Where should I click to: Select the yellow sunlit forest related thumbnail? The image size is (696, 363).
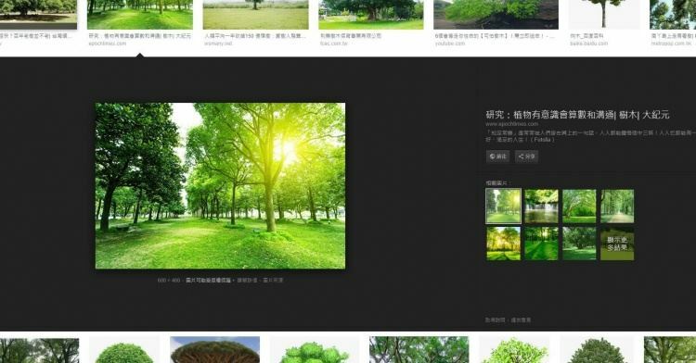click(503, 244)
